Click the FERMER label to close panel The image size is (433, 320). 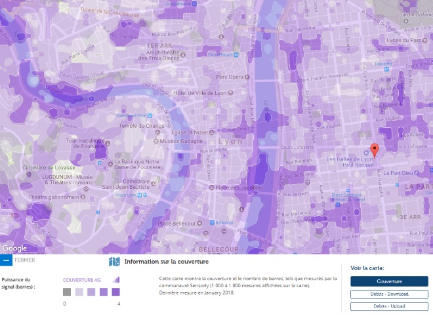(x=24, y=260)
